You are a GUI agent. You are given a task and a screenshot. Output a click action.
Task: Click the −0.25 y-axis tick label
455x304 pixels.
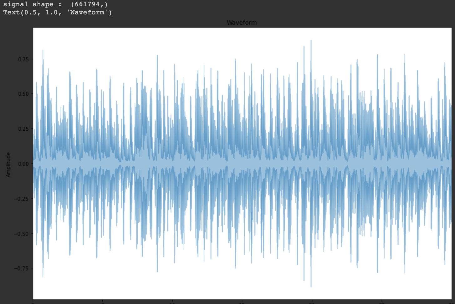click(22, 199)
